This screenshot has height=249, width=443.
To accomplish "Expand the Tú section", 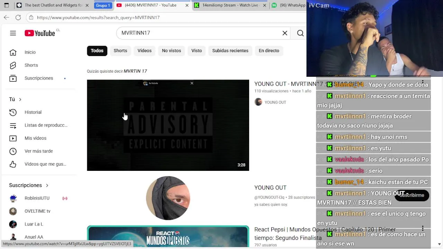I will 15,99.
